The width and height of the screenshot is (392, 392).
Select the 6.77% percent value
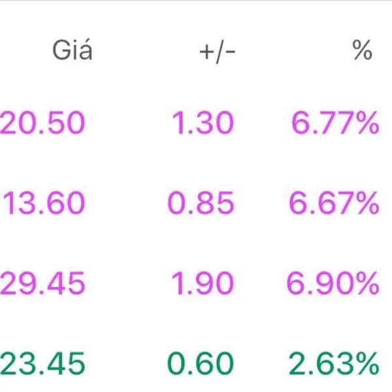click(x=335, y=123)
